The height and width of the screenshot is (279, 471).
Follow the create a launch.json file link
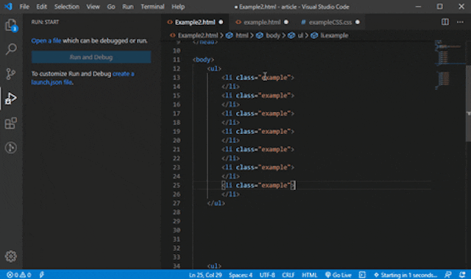82,78
